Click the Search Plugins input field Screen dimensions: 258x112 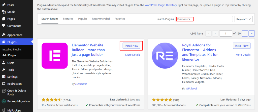204,19
